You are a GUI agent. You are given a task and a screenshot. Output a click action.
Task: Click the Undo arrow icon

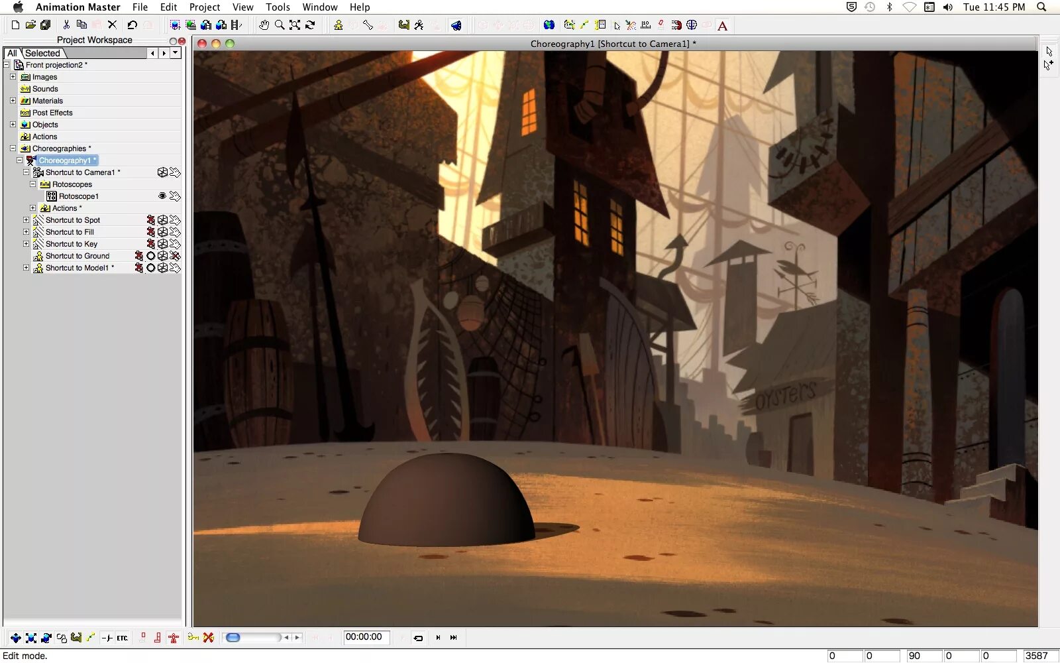(132, 25)
